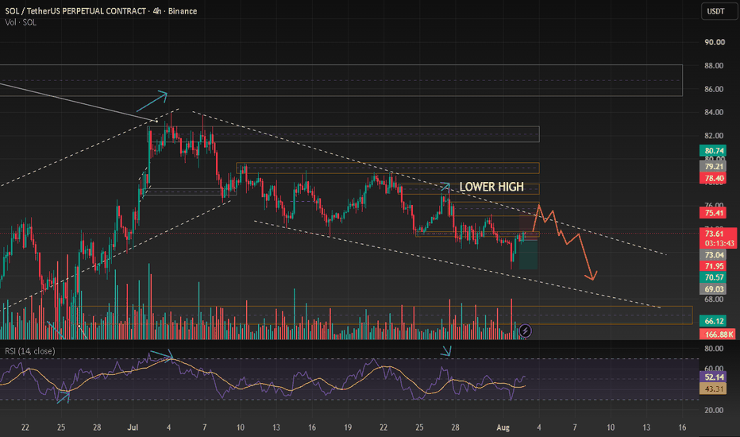The image size is (740, 437).
Task: Click the 68.00 price scale tick
Action: [714, 299]
